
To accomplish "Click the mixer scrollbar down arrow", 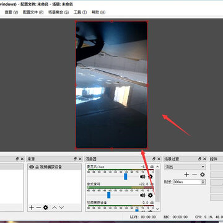I will point(157,209).
